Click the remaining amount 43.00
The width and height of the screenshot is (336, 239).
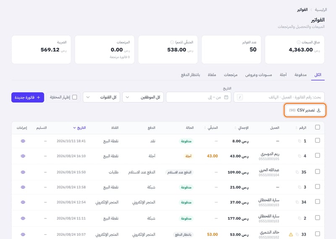tap(213, 156)
